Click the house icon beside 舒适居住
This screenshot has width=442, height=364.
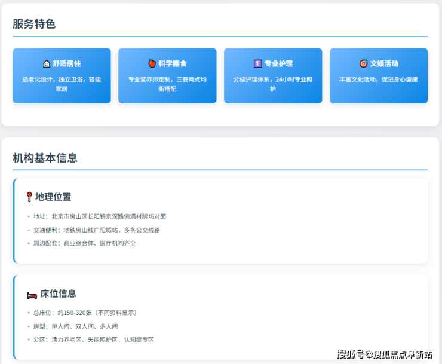pyautogui.click(x=47, y=63)
